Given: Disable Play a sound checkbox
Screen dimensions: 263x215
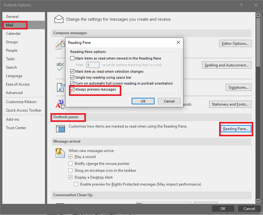Looking at the screenshot, I should [70, 157].
